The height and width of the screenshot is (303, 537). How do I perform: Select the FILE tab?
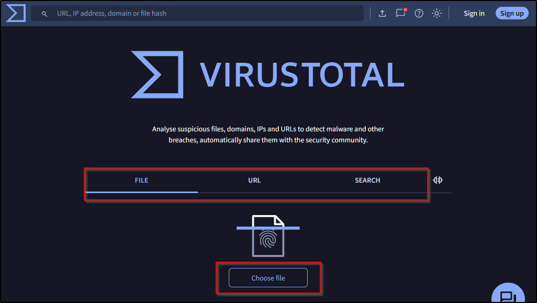click(141, 180)
